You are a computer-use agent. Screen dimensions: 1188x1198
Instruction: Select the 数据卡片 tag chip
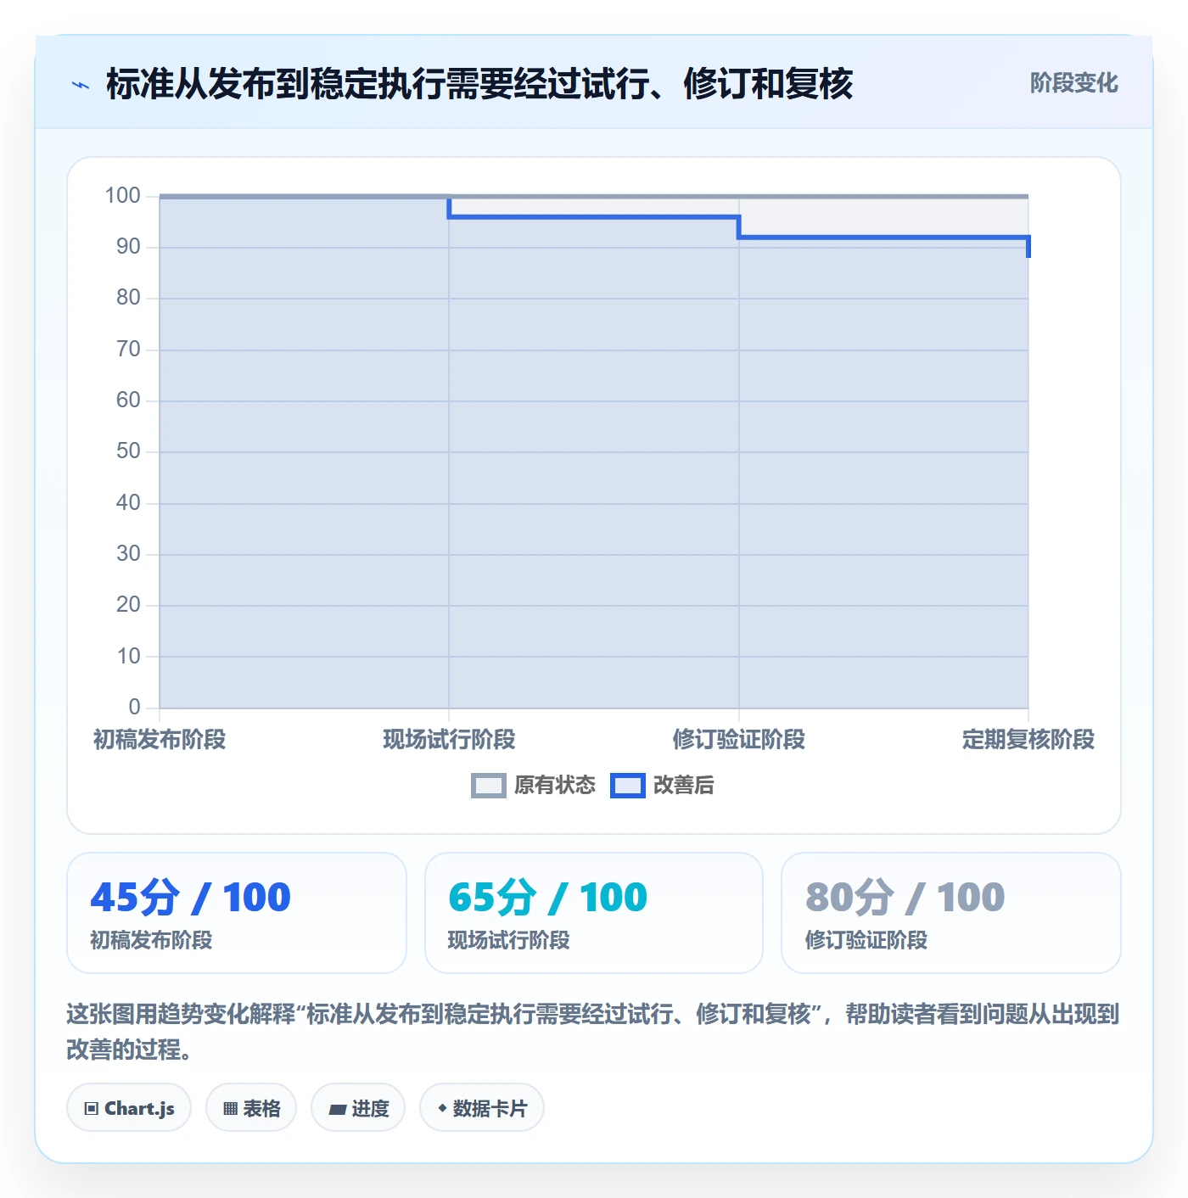click(x=482, y=1107)
